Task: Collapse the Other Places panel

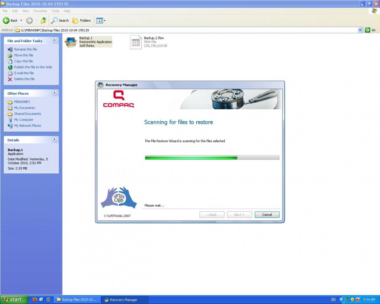Action: (x=55, y=93)
